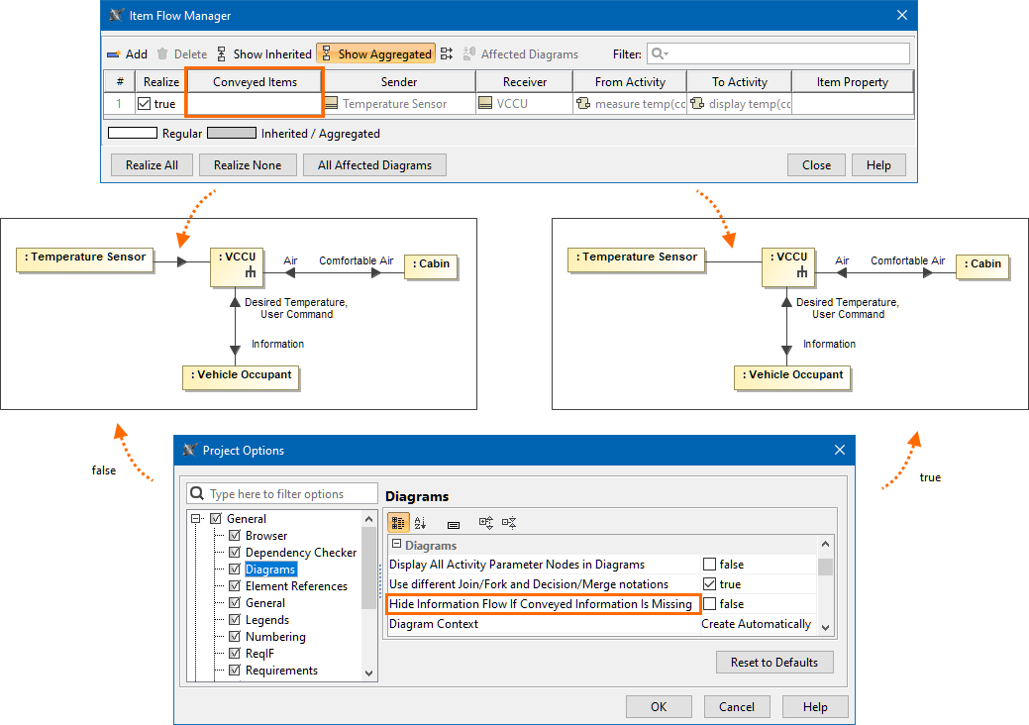Click the expand all properties icon
The width and height of the screenshot is (1029, 725).
tap(485, 523)
